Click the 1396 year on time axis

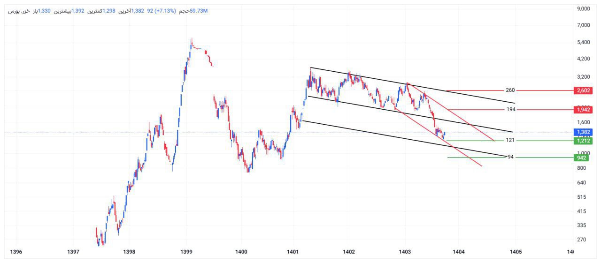pyautogui.click(x=16, y=252)
